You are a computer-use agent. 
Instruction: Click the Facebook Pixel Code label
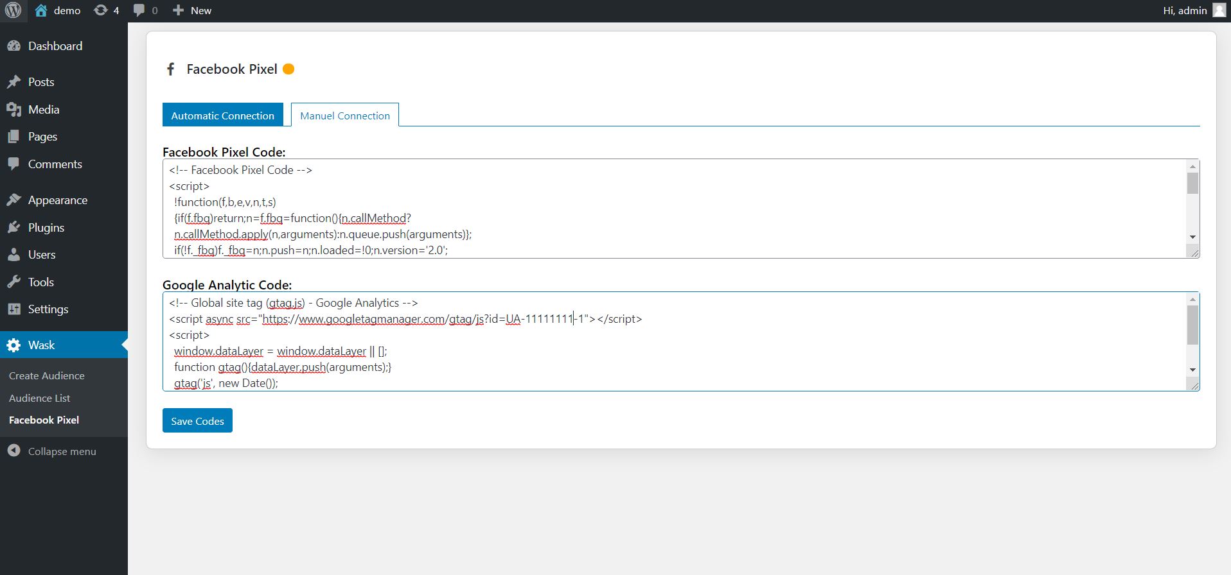point(224,152)
